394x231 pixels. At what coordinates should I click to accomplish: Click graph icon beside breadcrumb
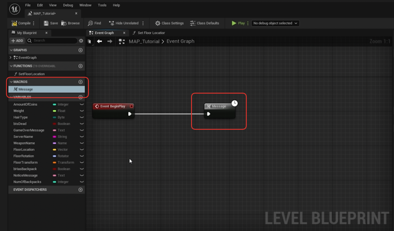(x=122, y=41)
